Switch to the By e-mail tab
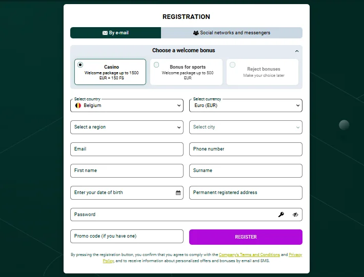The height and width of the screenshot is (277, 364). [x=116, y=33]
